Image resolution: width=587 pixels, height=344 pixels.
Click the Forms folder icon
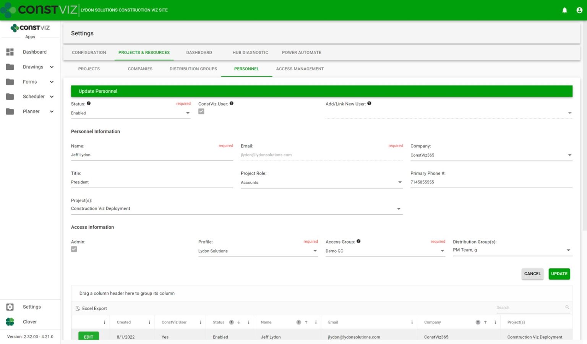point(10,82)
